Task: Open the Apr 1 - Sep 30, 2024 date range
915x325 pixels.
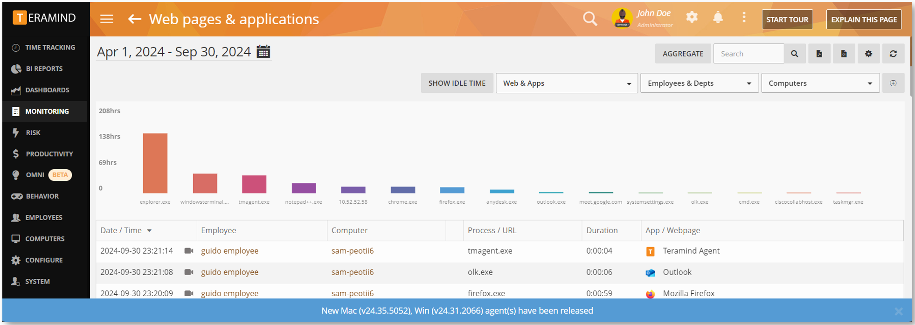Action: [x=173, y=52]
